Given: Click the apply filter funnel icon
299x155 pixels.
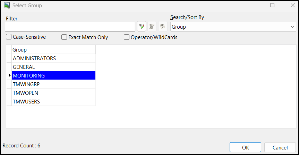Looking at the screenshot, I should pyautogui.click(x=142, y=27).
